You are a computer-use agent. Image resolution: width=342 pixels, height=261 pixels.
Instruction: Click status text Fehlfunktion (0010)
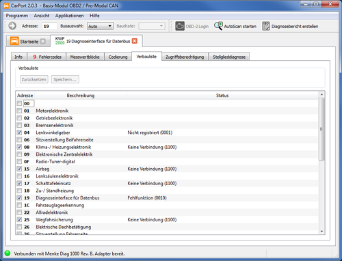[147, 198]
